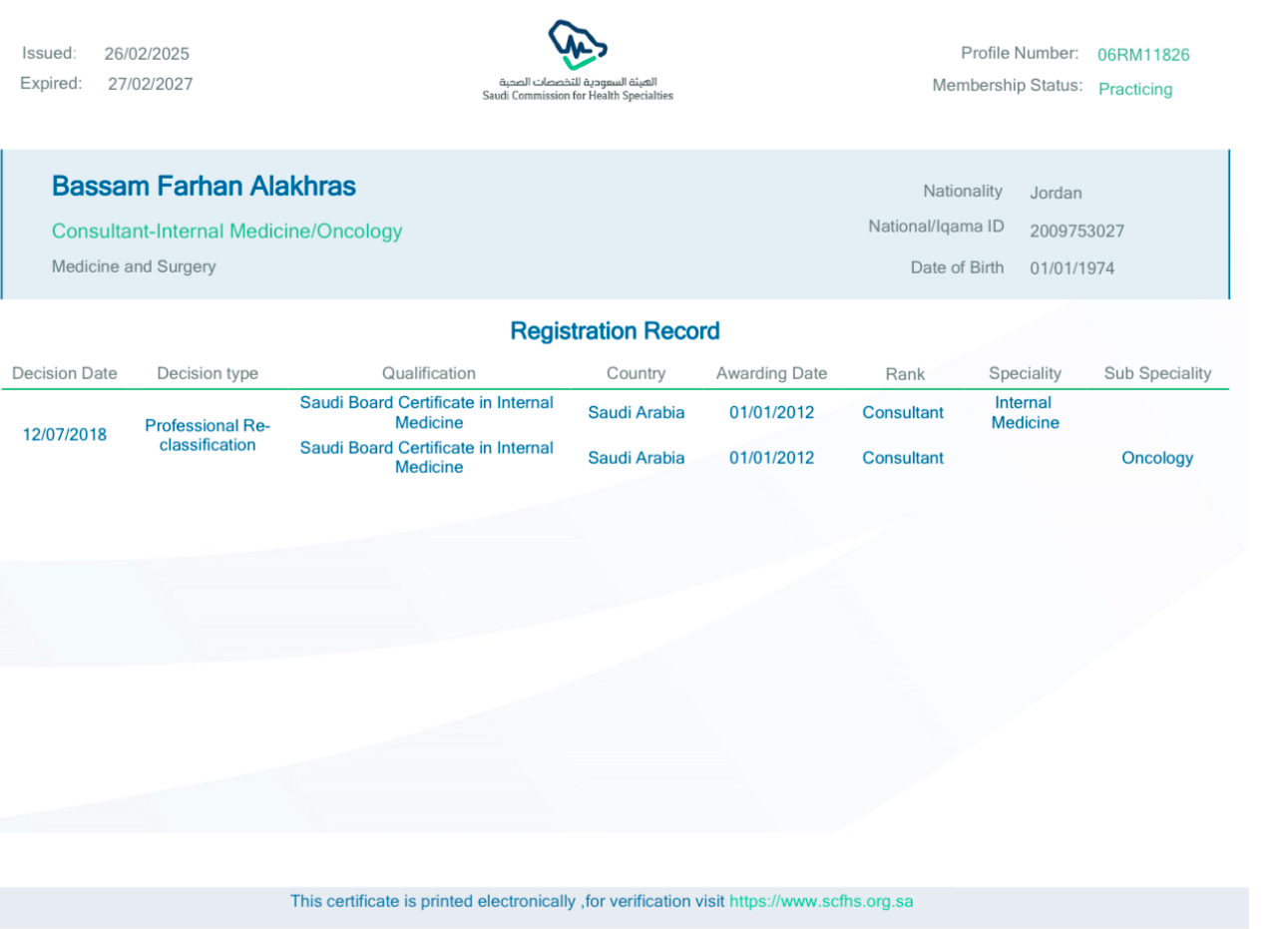Click the profile number 06RM11826
This screenshot has height=929, width=1281.
(1143, 55)
